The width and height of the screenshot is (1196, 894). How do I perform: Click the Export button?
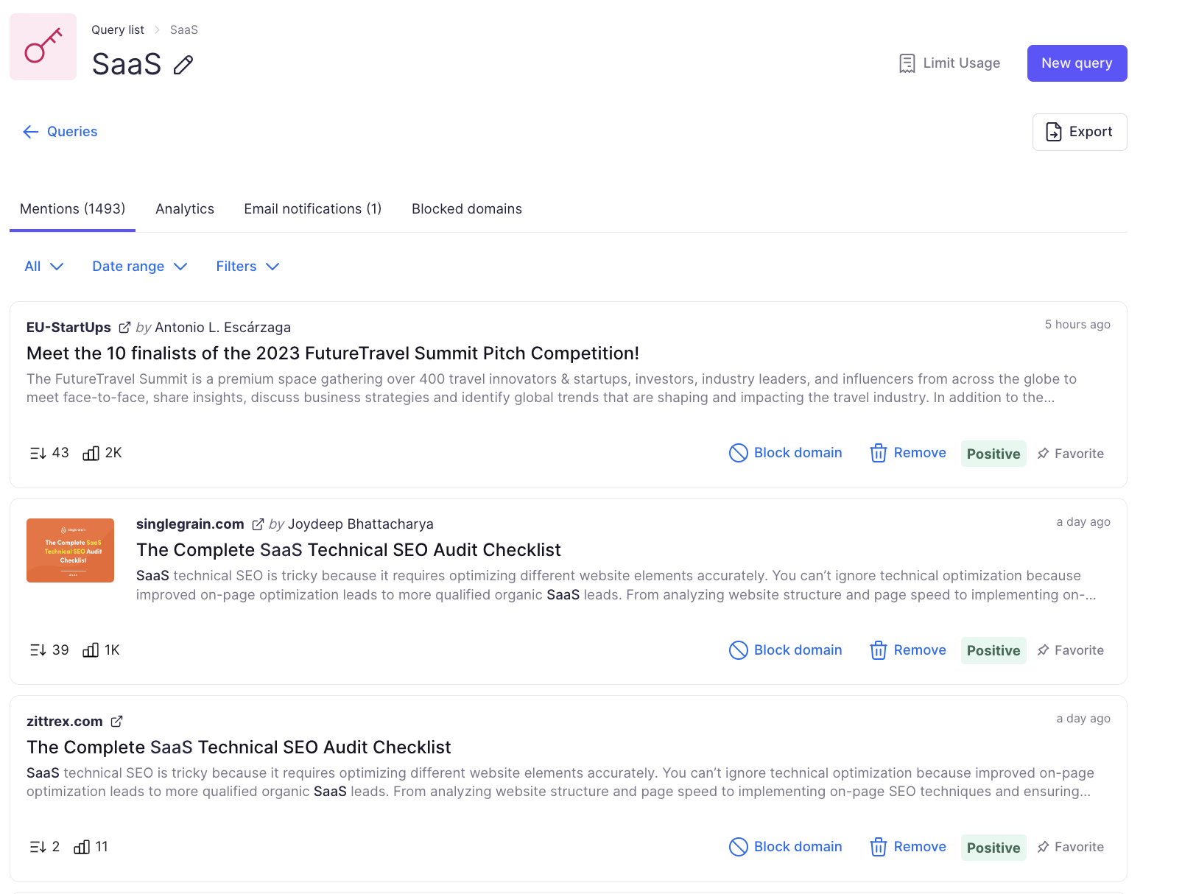[x=1080, y=132]
